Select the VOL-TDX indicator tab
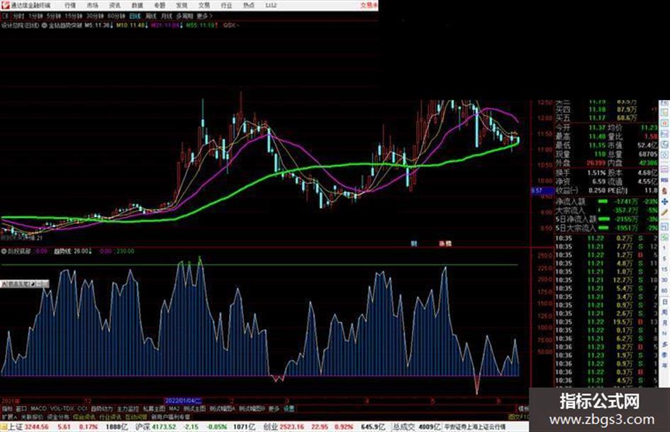The width and height of the screenshot is (670, 432). click(62, 409)
